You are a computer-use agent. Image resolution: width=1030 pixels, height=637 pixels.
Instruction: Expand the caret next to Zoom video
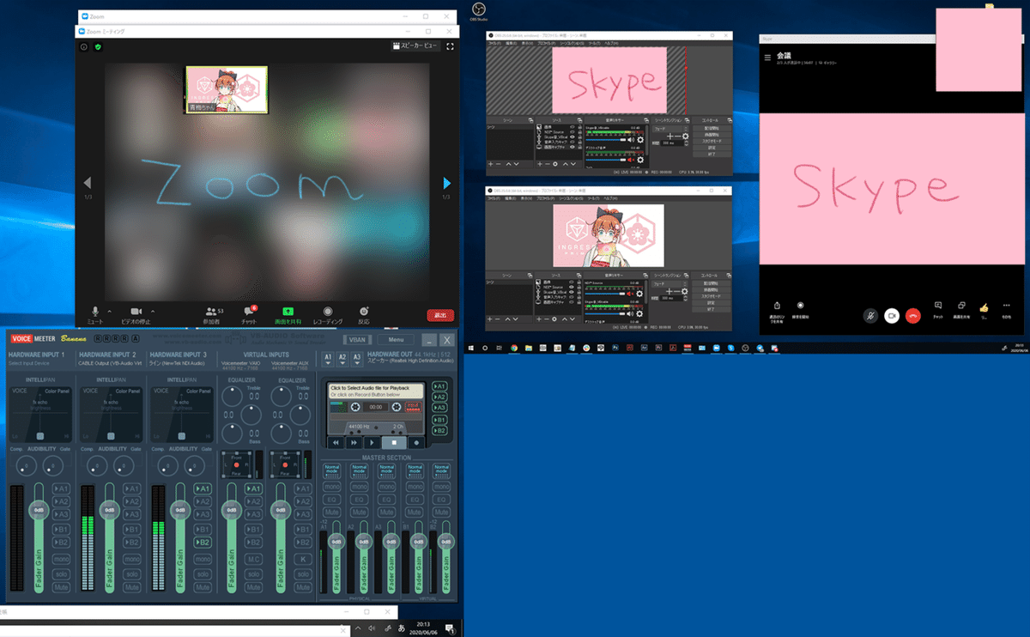tap(154, 311)
